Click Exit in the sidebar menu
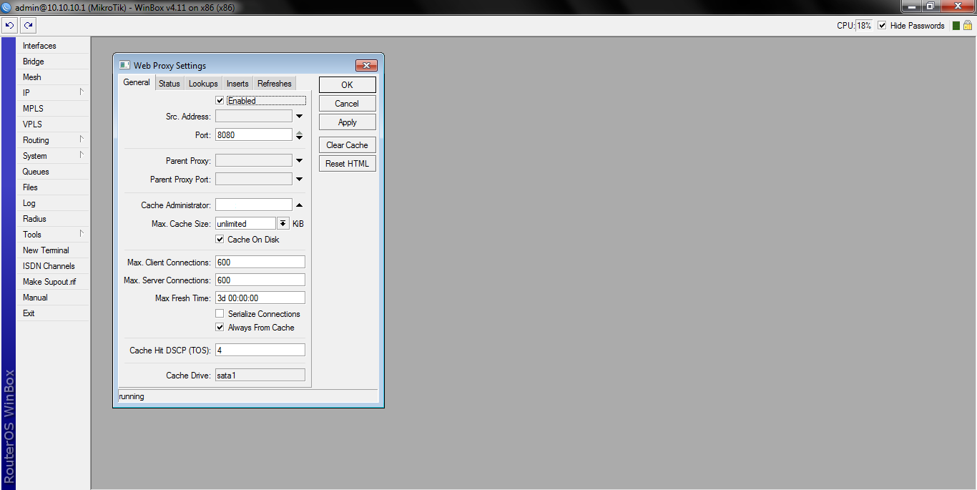This screenshot has width=977, height=490. click(54, 313)
